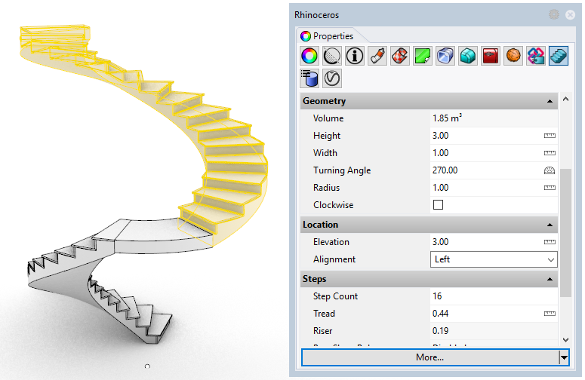Click the More... button

(430, 357)
